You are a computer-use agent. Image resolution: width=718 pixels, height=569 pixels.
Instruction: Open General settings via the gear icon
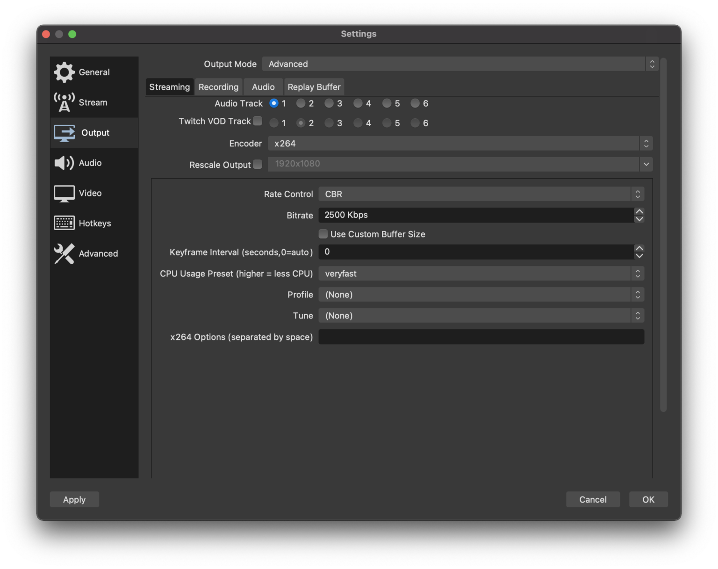[65, 72]
